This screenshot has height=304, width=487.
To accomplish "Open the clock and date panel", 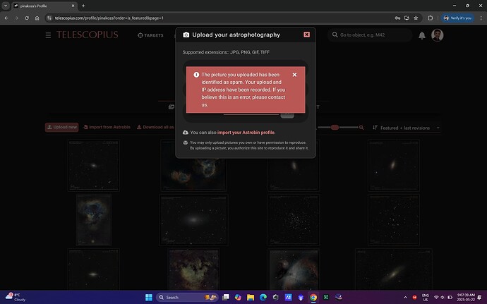I will coord(466,297).
